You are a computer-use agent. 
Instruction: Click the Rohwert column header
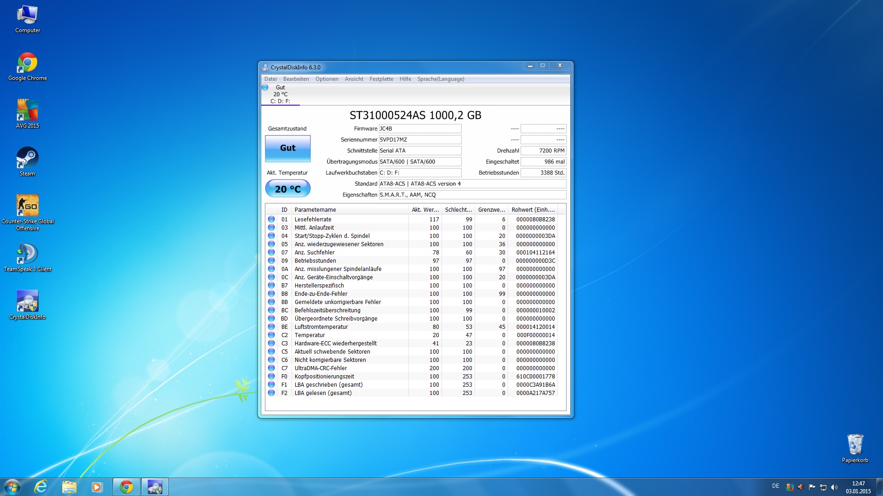pos(533,210)
